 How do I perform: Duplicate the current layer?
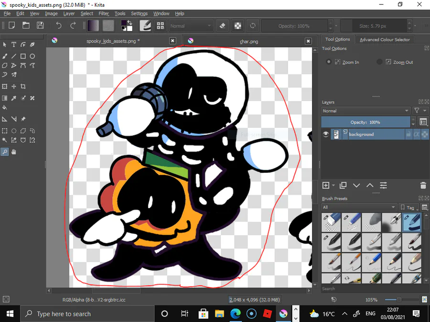click(343, 186)
